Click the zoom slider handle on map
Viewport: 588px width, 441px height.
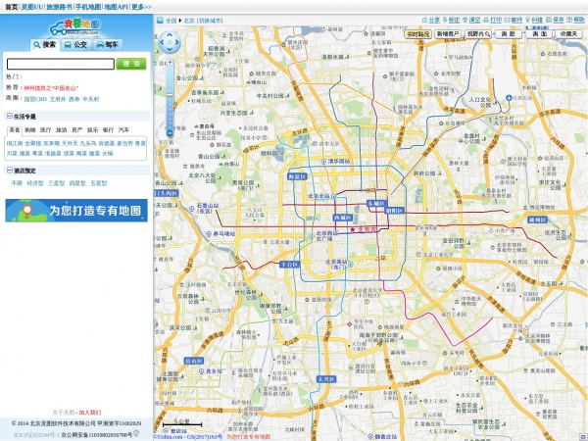(x=170, y=95)
